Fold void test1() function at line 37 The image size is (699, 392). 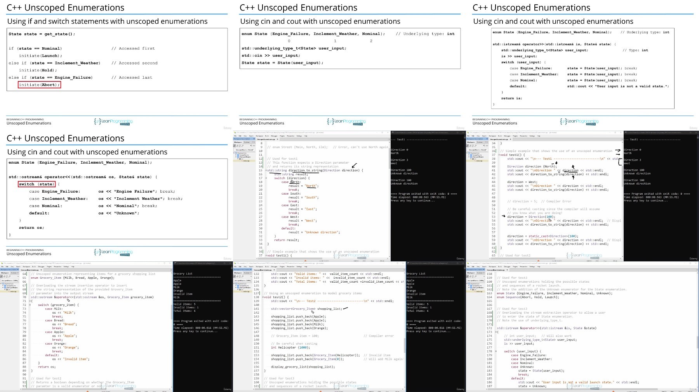coord(499,155)
